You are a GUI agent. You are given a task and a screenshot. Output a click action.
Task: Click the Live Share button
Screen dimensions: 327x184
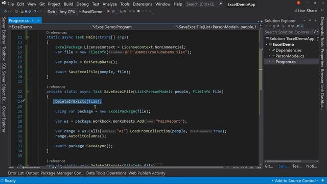(x=306, y=11)
